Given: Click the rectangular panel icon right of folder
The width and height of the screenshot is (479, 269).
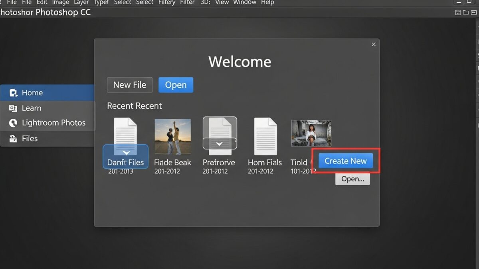Looking at the screenshot, I should (473, 12).
